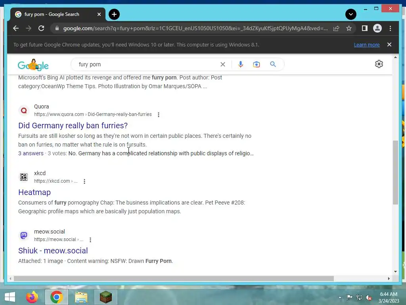Bookmark this tab with star icon
The image size is (406, 305).
pyautogui.click(x=349, y=28)
